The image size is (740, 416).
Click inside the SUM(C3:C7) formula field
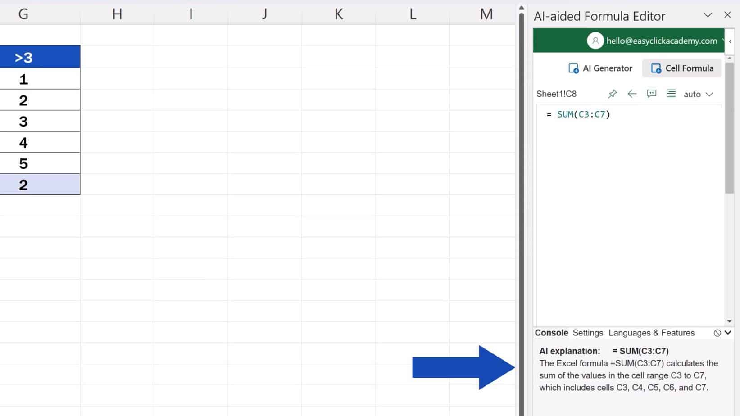[583, 114]
